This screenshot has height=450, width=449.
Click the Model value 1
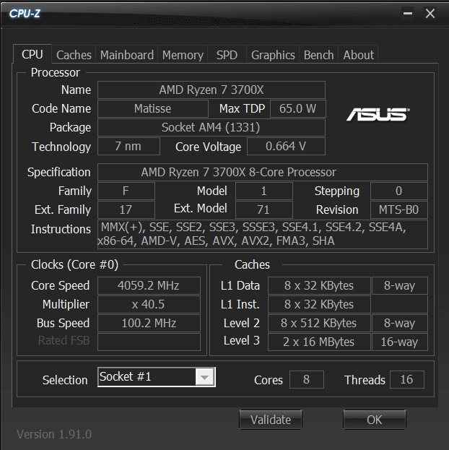264,191
